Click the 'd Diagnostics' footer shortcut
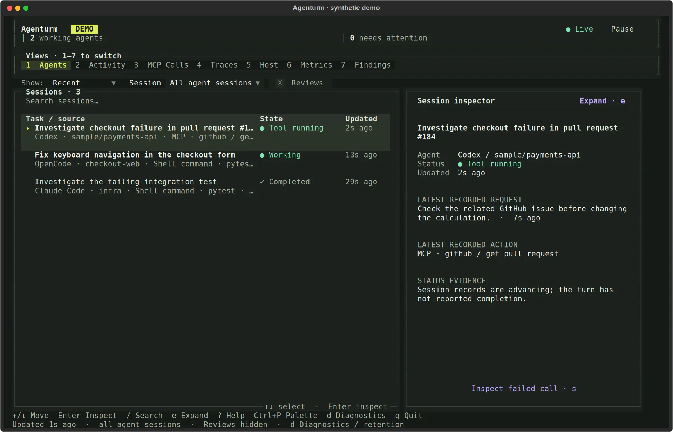Screen dimensions: 673x432 click(x=356, y=416)
